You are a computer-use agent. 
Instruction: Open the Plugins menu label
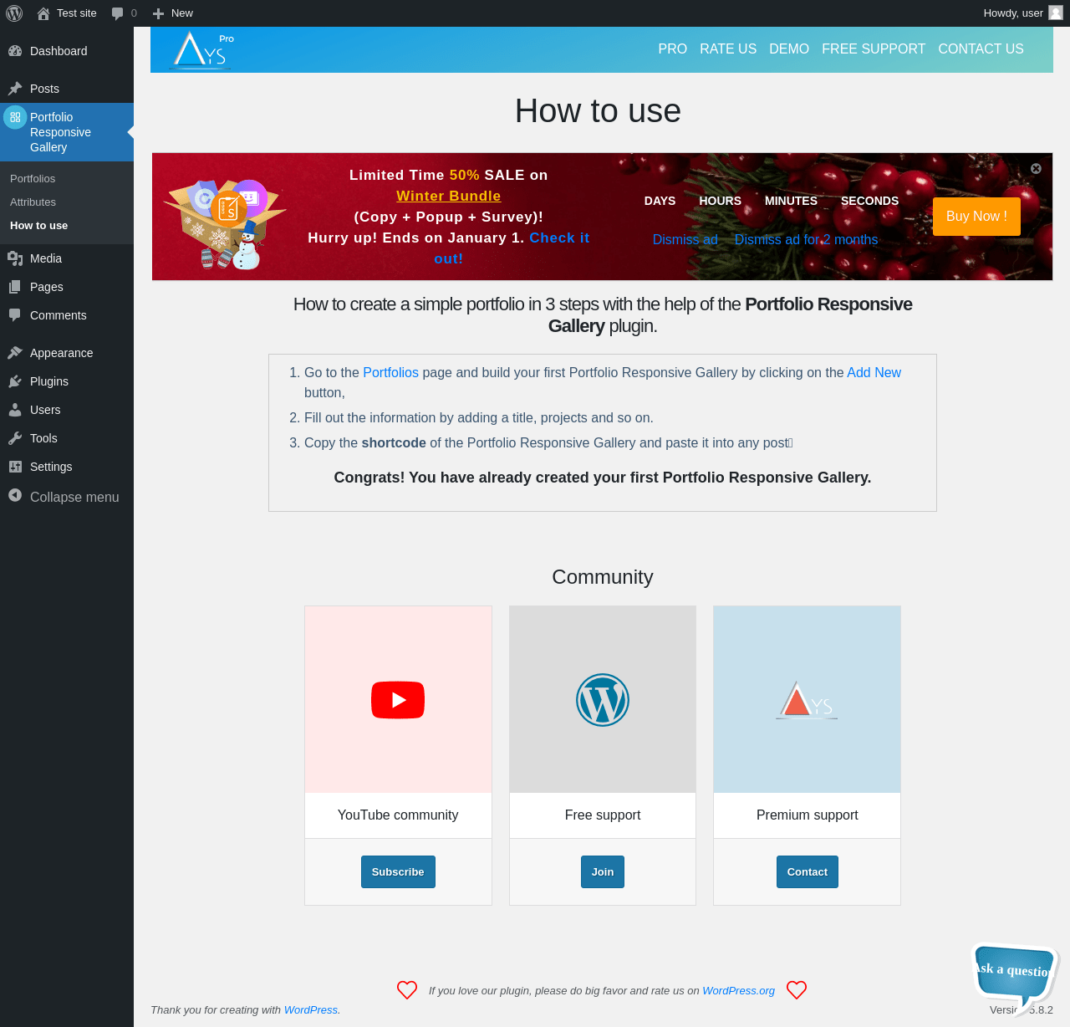point(49,381)
